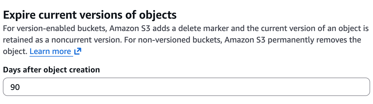Click the word object before Learn more
This screenshot has height=104, width=373.
click(14, 52)
